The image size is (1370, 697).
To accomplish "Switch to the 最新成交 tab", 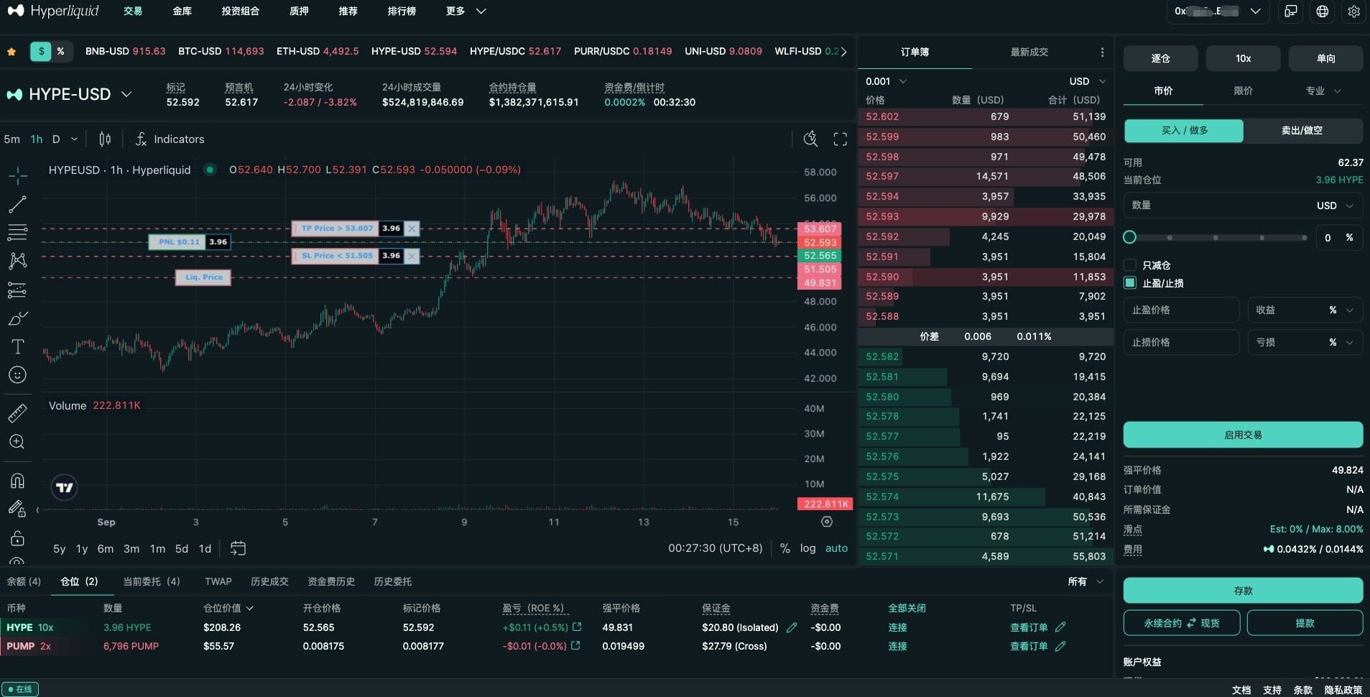I will (x=1029, y=52).
